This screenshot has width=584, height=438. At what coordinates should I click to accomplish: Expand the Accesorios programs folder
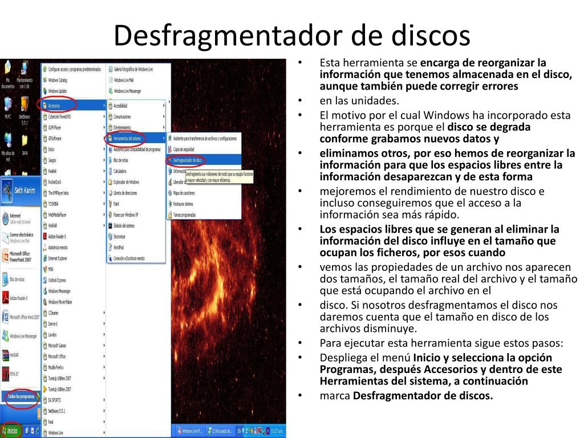pos(74,106)
